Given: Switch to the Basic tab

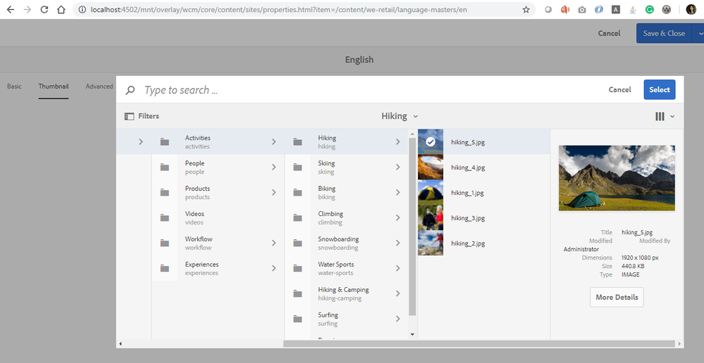Looking at the screenshot, I should (14, 86).
